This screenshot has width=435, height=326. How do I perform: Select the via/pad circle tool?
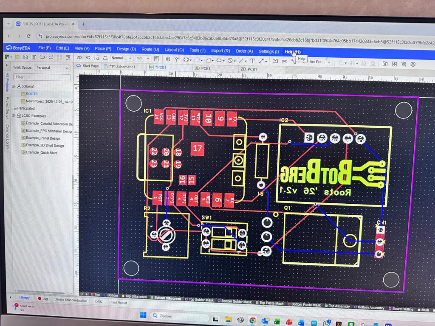coord(168,59)
